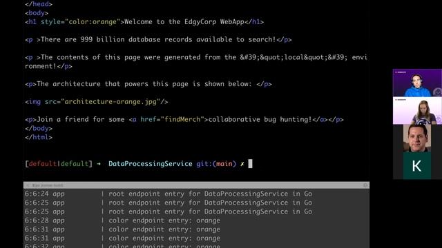The width and height of the screenshot is (442, 248).
Task: Click the closing '</body>' tag
Action: [x=39, y=128]
